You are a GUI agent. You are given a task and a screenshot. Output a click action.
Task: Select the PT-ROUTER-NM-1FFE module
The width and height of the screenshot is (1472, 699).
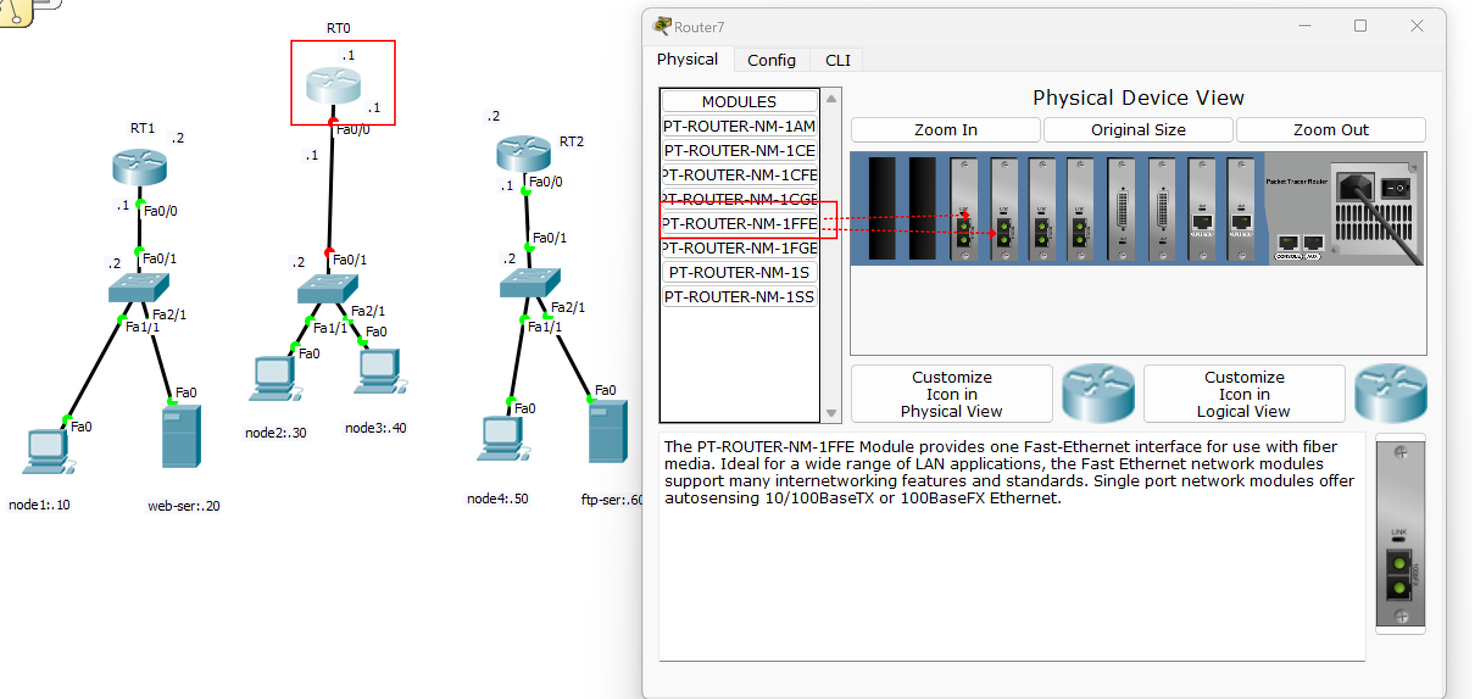[x=739, y=224]
